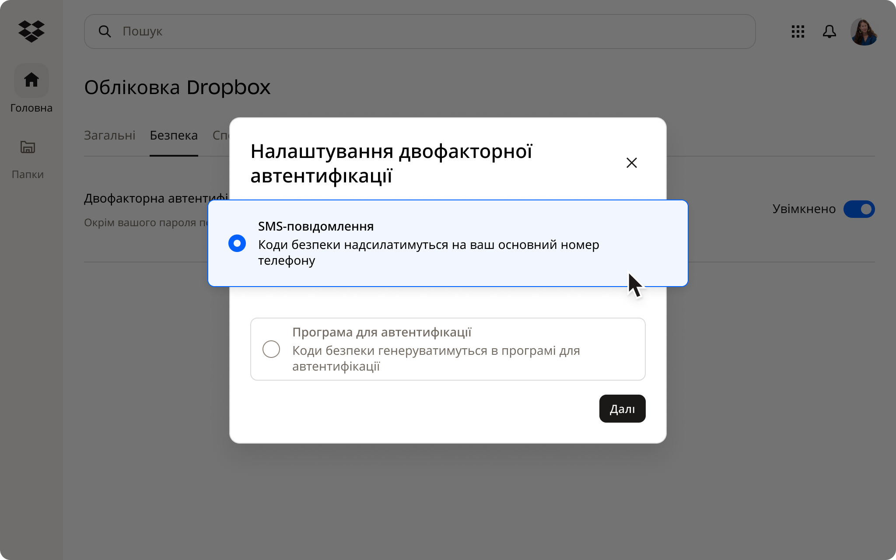Viewport: 896px width, 560px height.
Task: Open the user profile avatar
Action: (864, 31)
